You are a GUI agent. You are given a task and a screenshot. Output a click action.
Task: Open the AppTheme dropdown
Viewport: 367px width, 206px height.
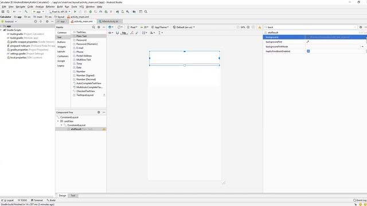(161, 27)
